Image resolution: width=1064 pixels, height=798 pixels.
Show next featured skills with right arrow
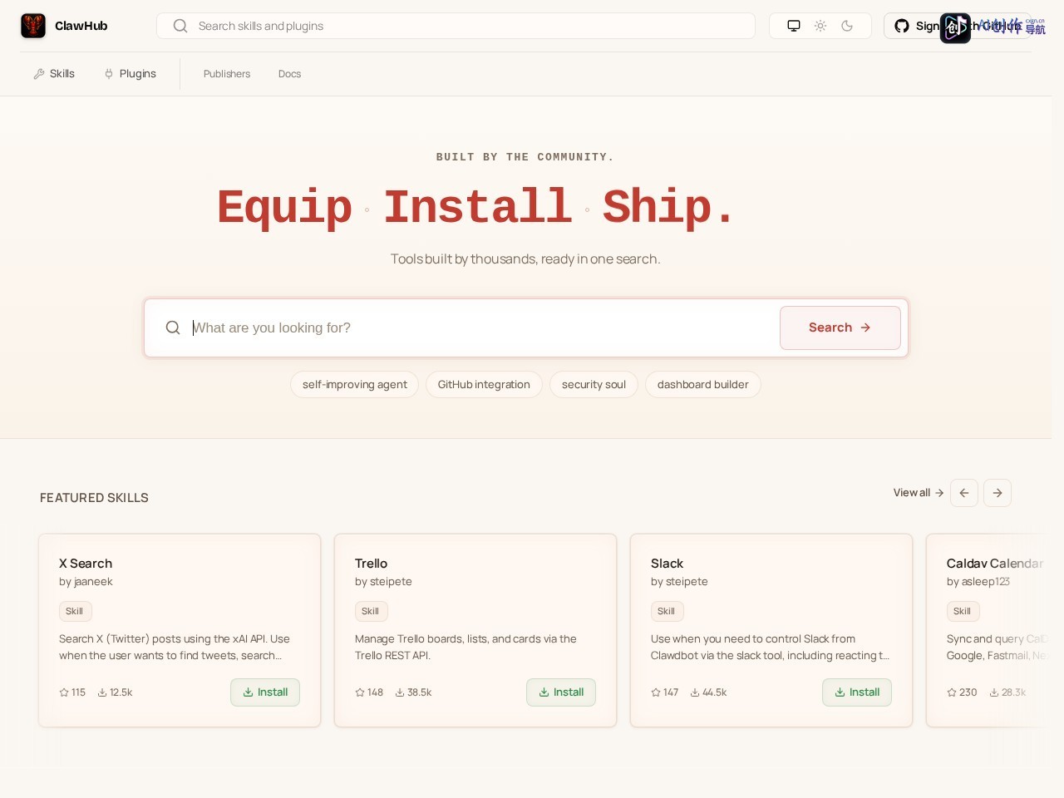tap(997, 493)
